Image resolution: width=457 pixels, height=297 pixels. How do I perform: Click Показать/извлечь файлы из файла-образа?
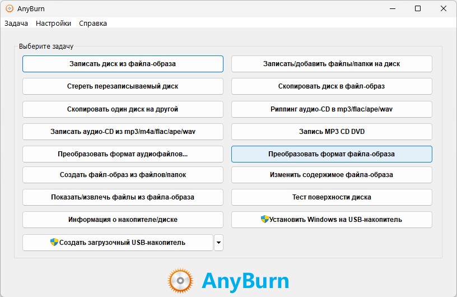123,197
